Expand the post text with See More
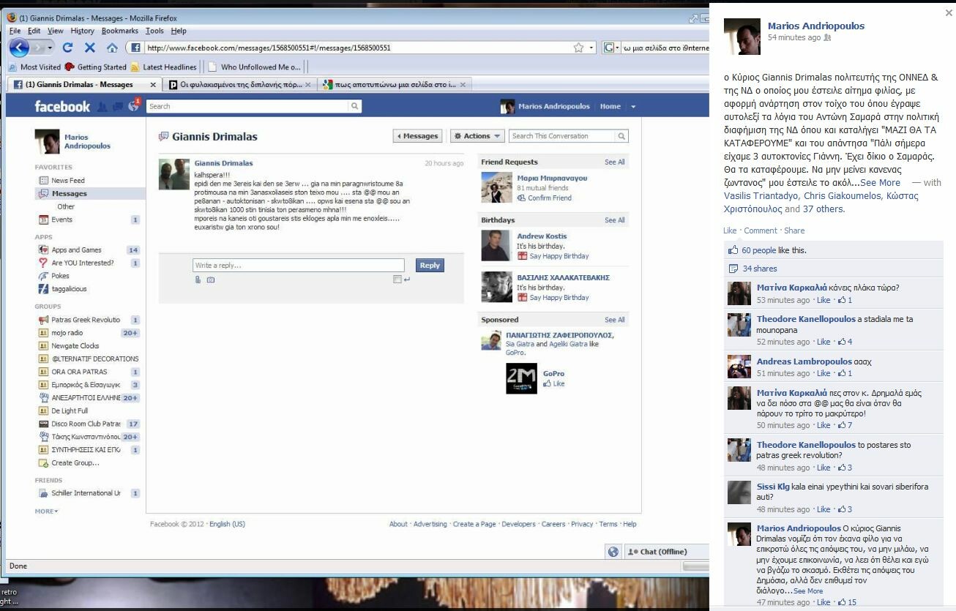This screenshot has height=611, width=956. [x=881, y=183]
